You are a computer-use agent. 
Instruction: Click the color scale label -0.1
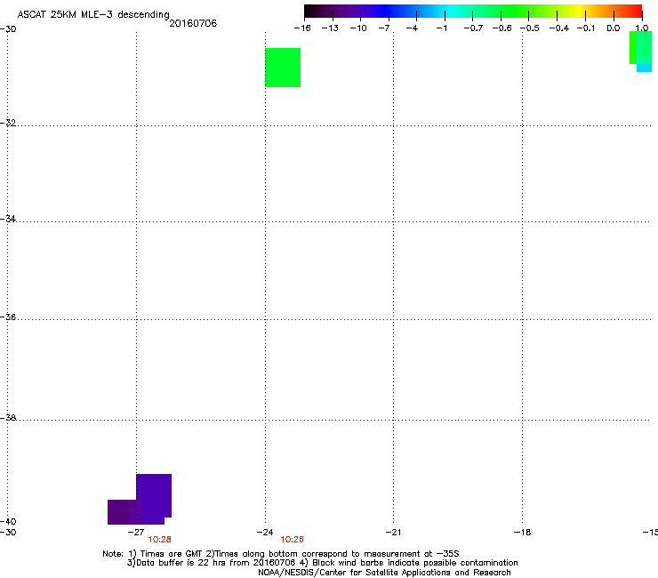586,28
